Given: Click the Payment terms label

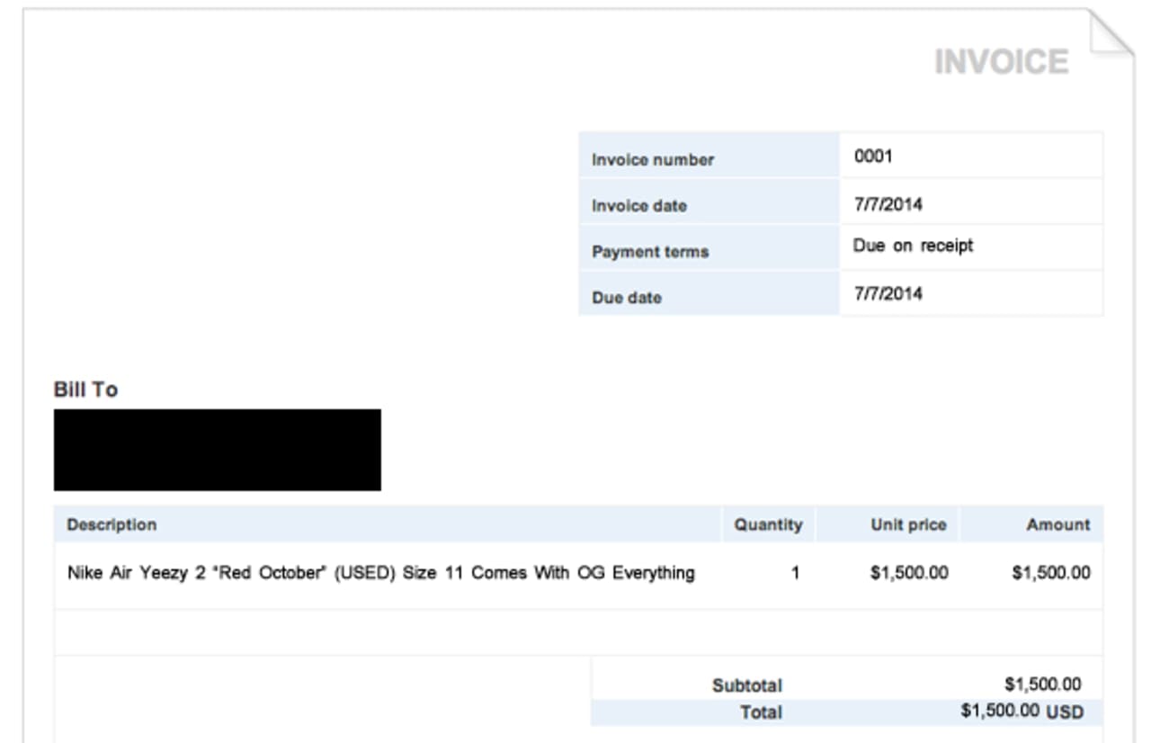Looking at the screenshot, I should pos(649,252).
